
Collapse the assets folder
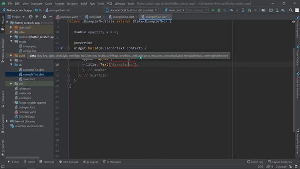tap(11, 41)
